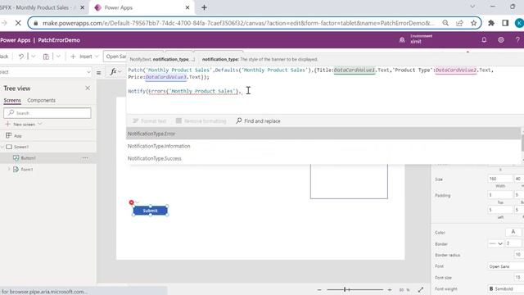
Task: Open Power Apps settings gear
Action: (x=500, y=40)
